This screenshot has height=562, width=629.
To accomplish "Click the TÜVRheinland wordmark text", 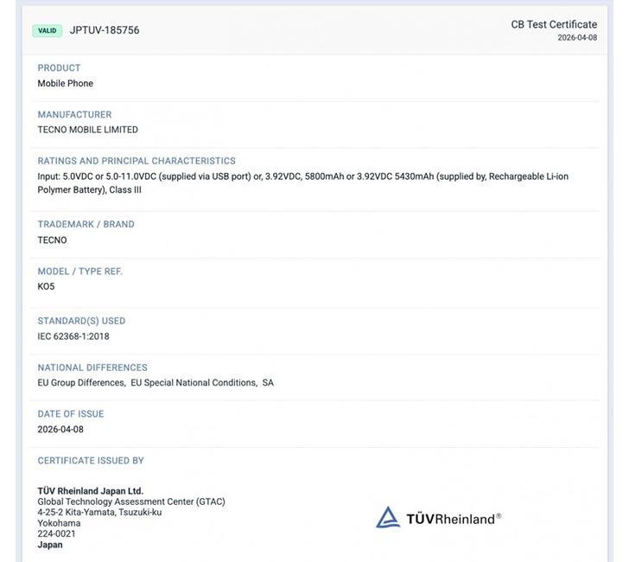I will (x=453, y=519).
